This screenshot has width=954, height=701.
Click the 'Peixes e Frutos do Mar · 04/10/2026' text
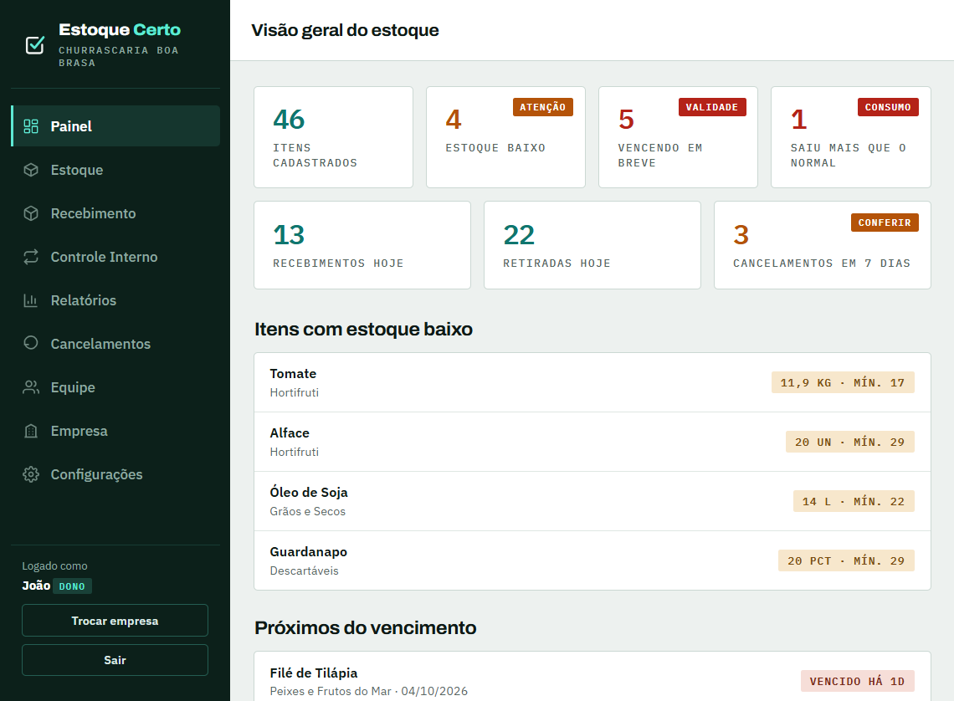point(369,691)
